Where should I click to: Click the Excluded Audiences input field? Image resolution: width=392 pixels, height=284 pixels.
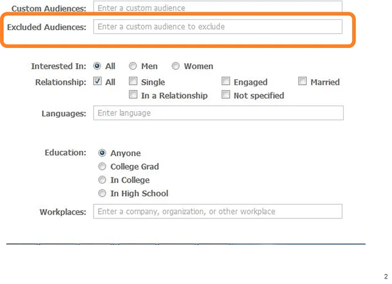tap(218, 26)
